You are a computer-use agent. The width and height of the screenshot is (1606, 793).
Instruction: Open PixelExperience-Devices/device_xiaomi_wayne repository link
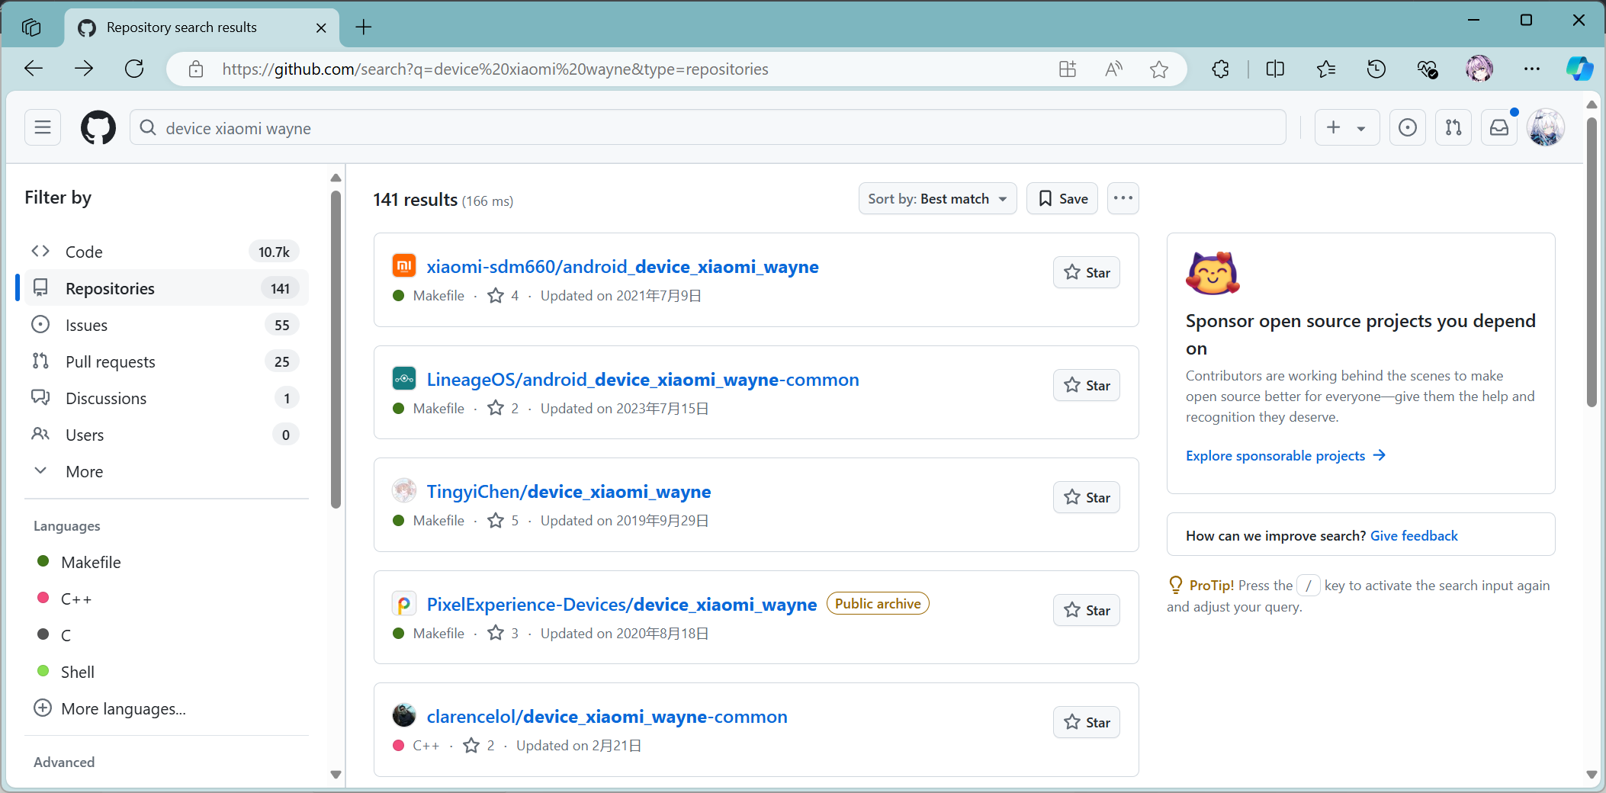622,604
